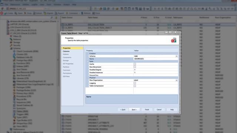Click the Next button
Viewport: 237px width, 133px height.
[x=134, y=110]
